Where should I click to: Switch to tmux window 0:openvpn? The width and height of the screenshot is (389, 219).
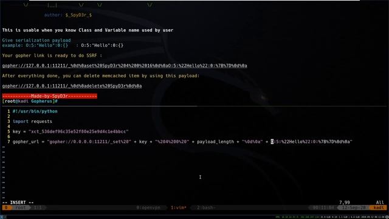(148, 207)
